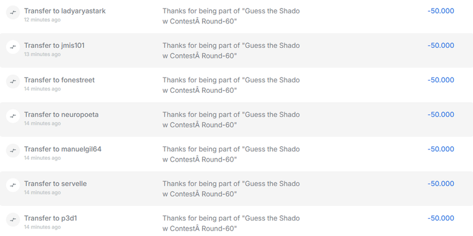This screenshot has height=236, width=473.
Task: Click transfer icon beside manuelgil64 row
Action: 13,151
